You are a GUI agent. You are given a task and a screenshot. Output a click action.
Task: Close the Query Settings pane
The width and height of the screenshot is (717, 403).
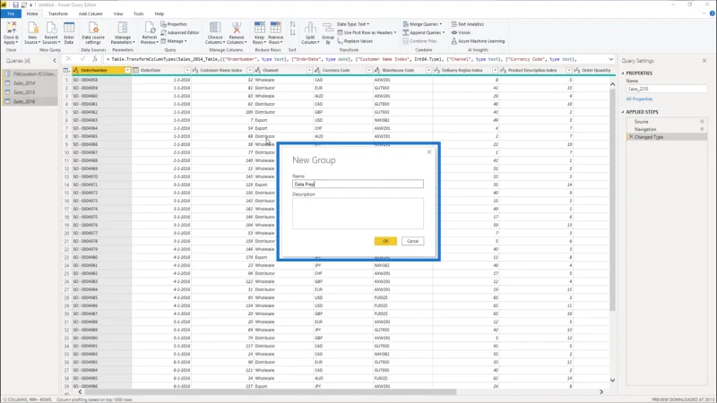click(x=704, y=60)
